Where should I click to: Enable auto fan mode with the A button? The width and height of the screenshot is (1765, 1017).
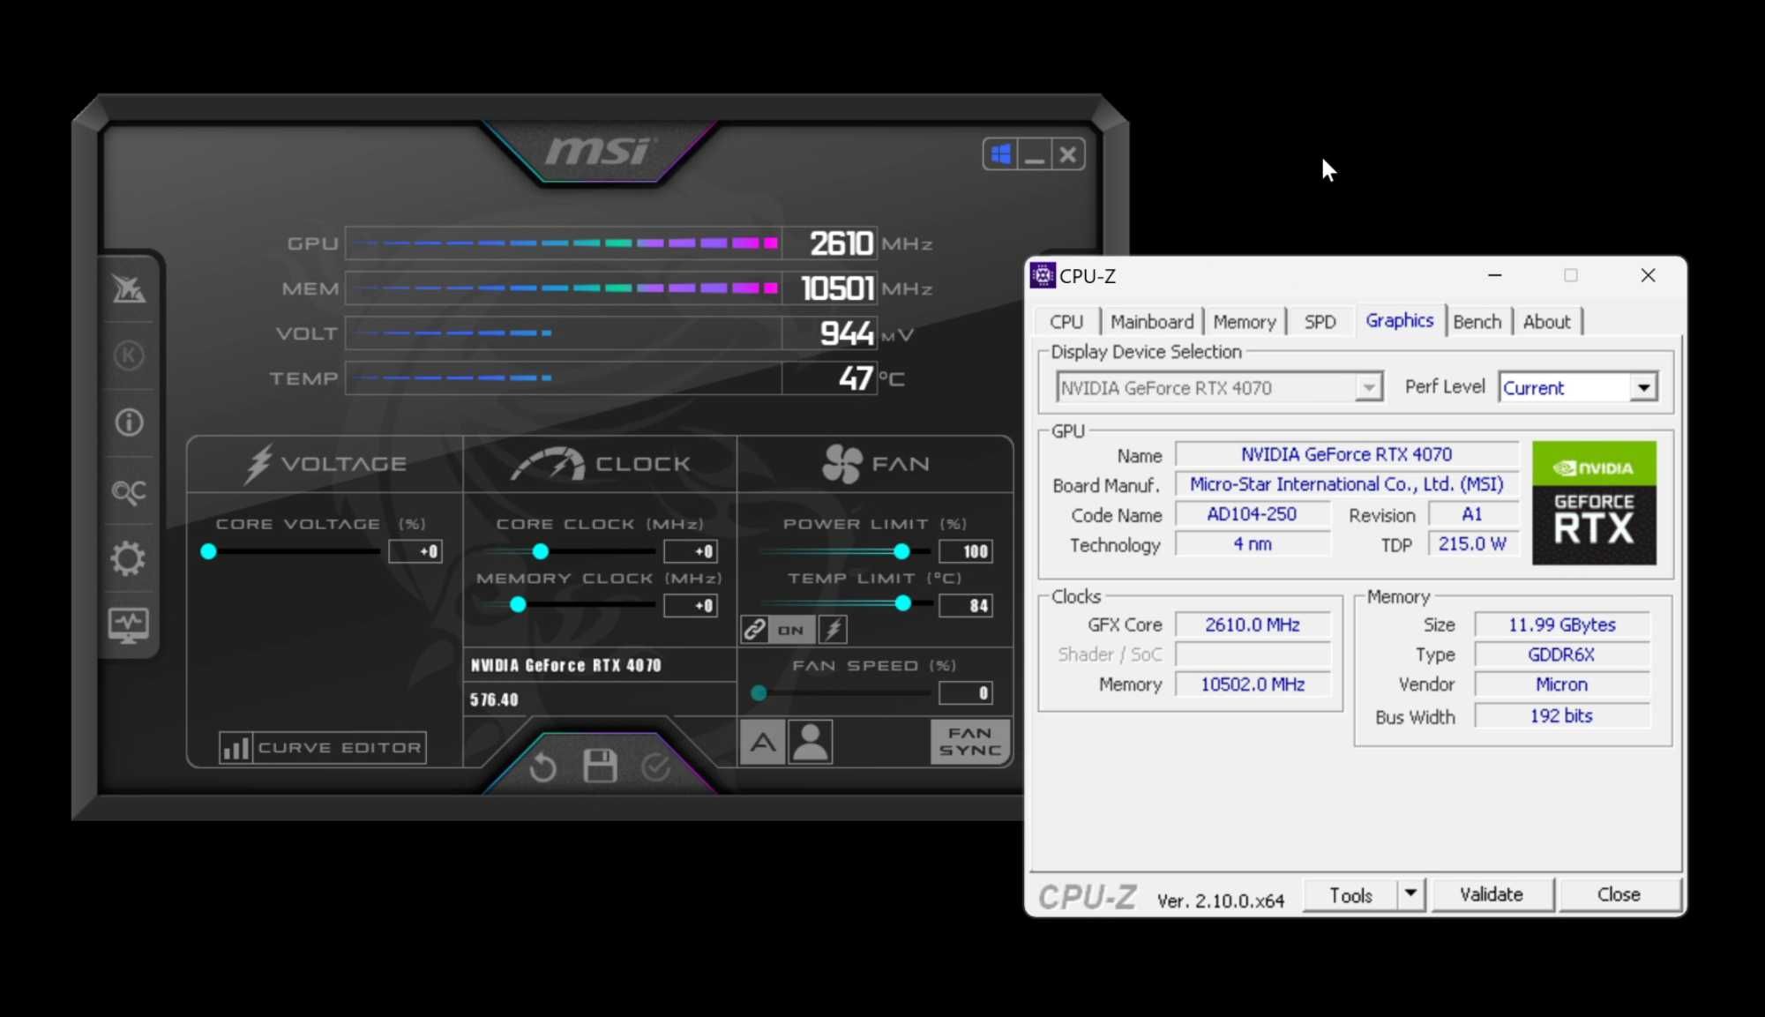point(763,742)
